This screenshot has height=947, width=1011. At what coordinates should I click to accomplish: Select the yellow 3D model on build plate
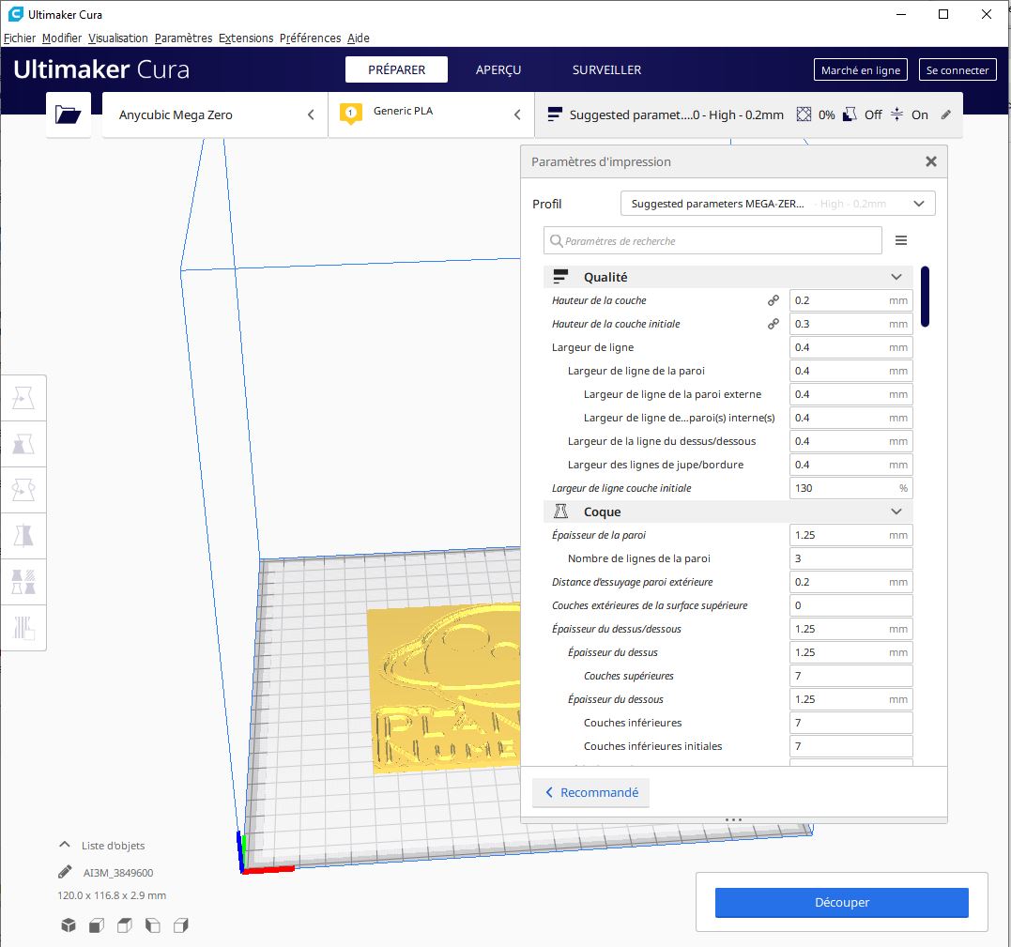[445, 687]
